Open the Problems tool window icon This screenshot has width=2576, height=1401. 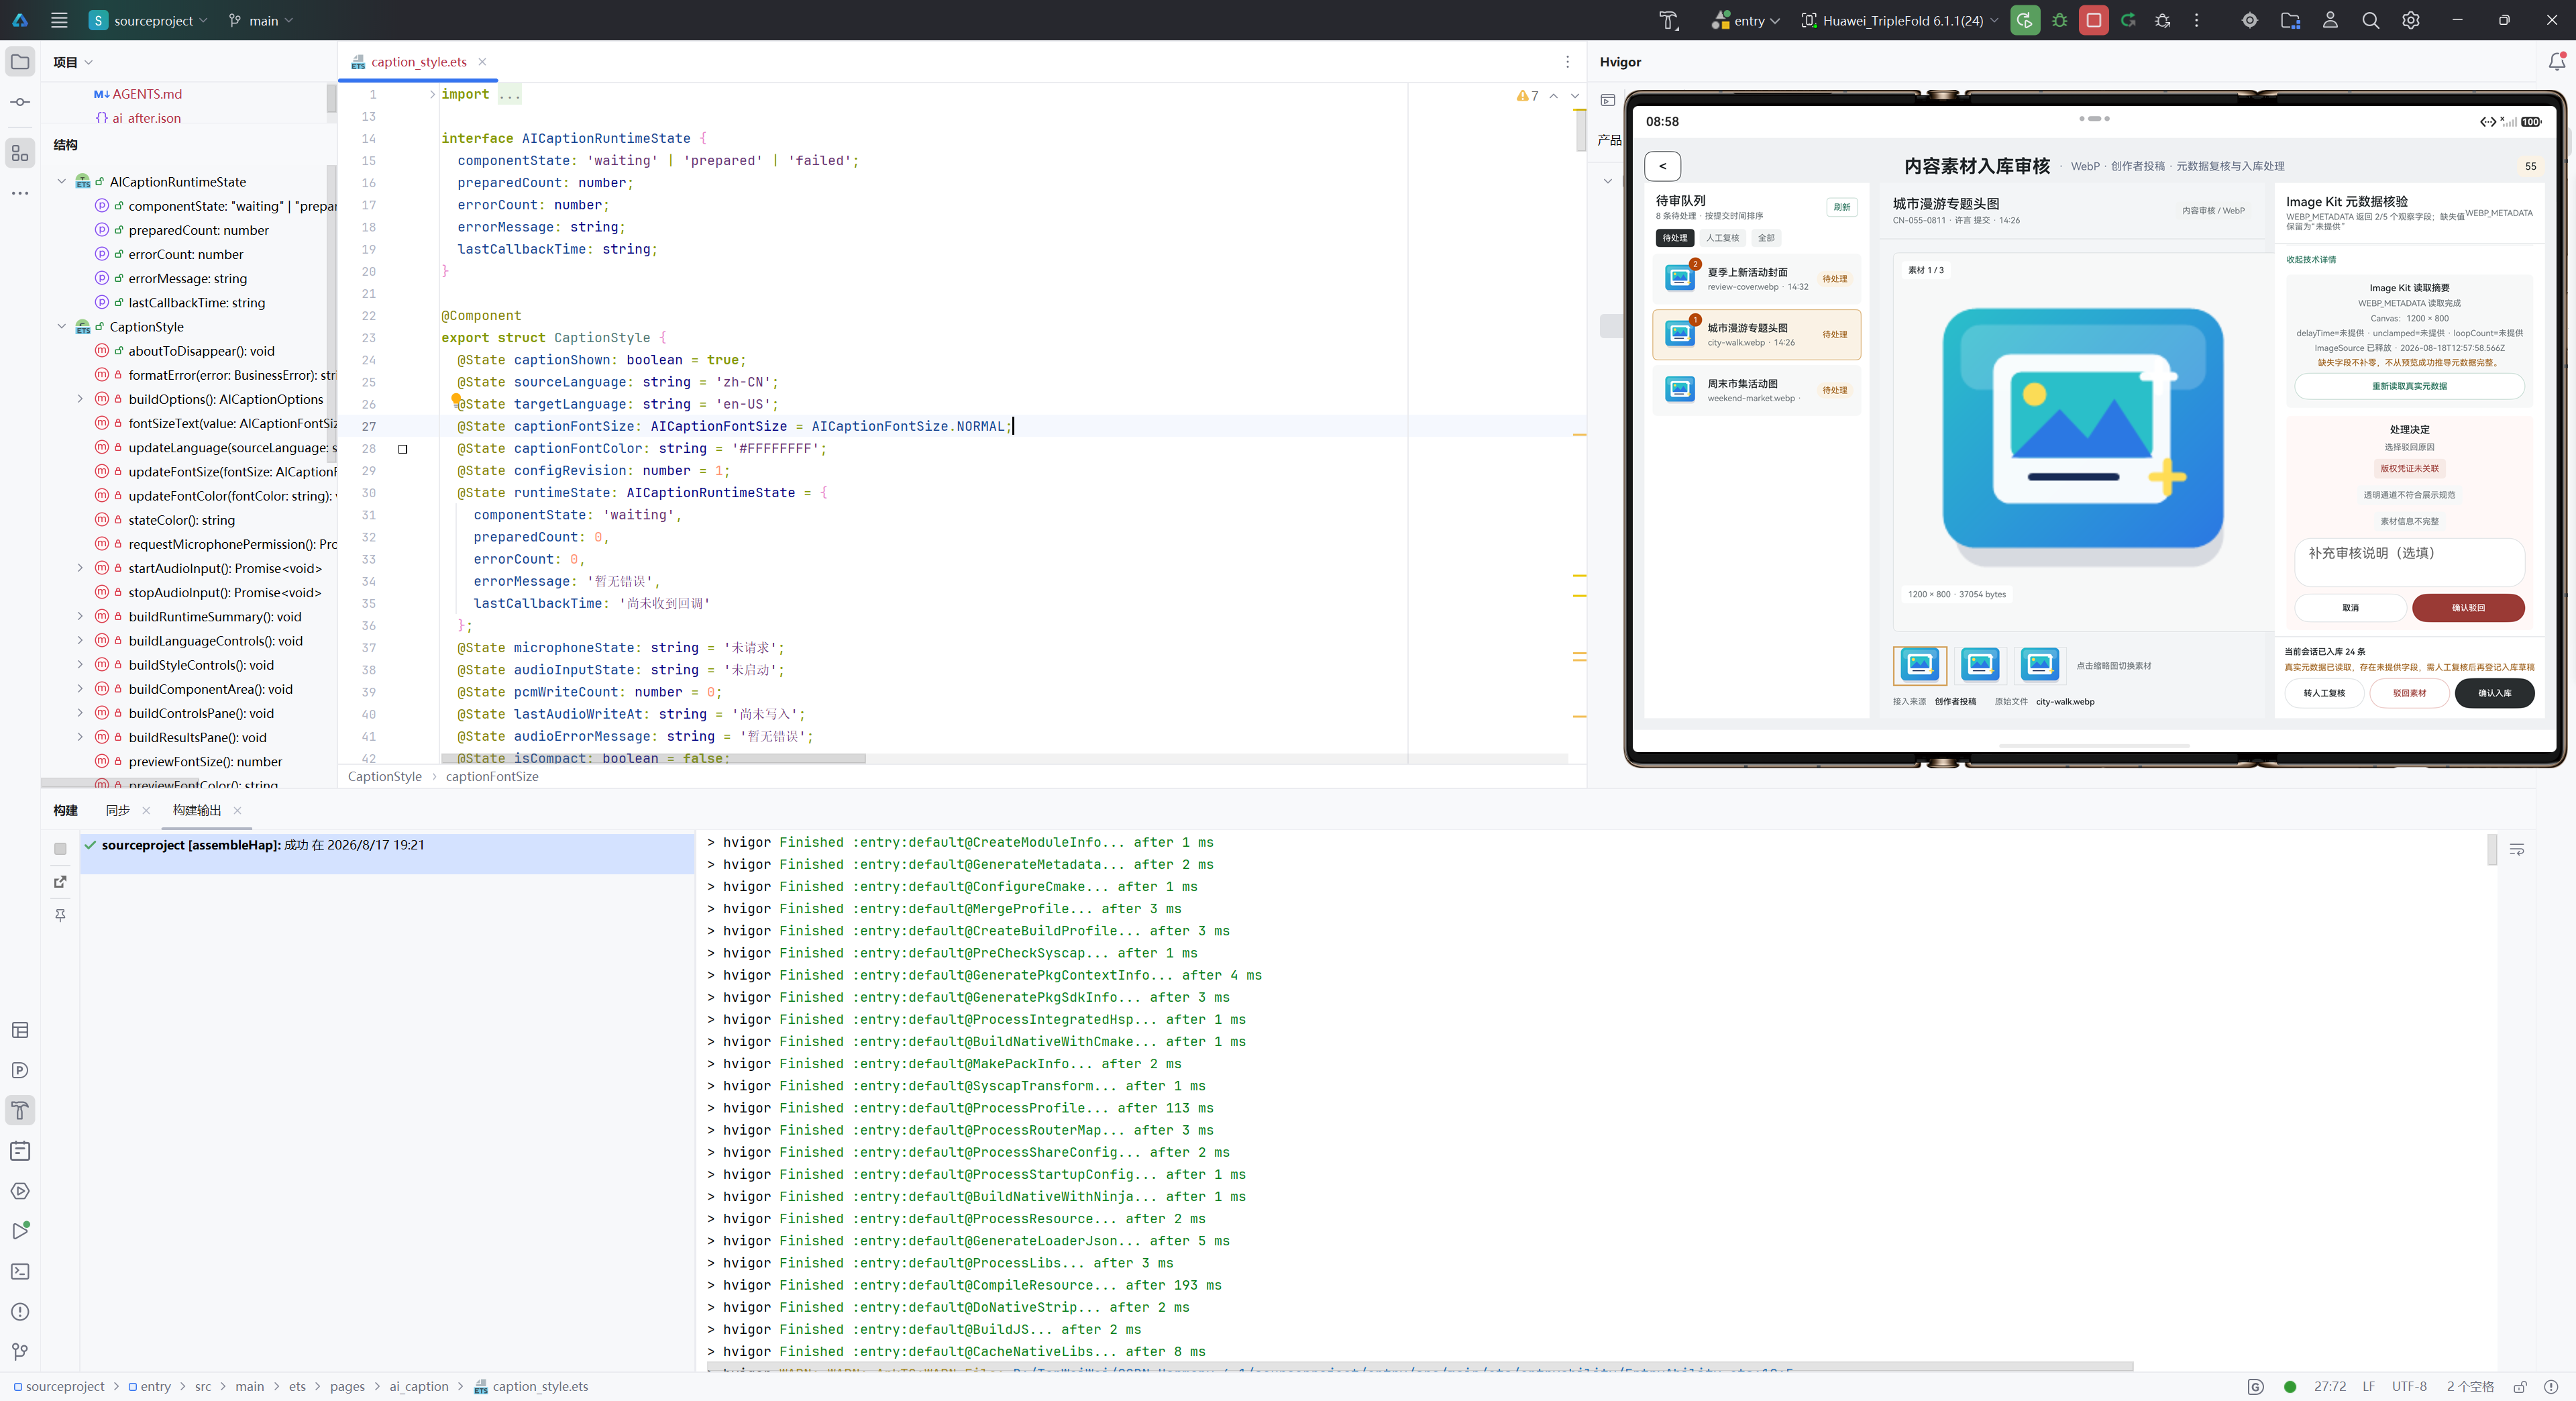click(20, 1311)
